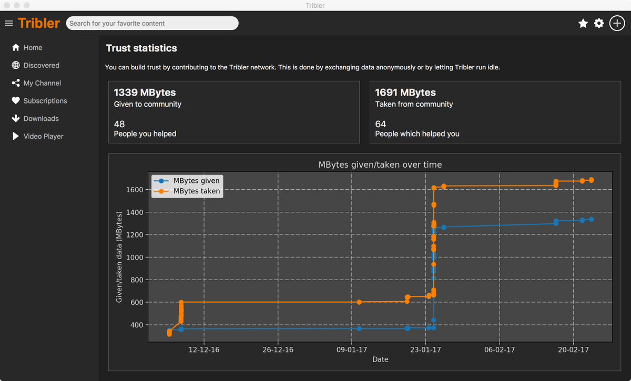This screenshot has width=631, height=381.
Task: Click 'Given to community' label
Action: click(148, 104)
